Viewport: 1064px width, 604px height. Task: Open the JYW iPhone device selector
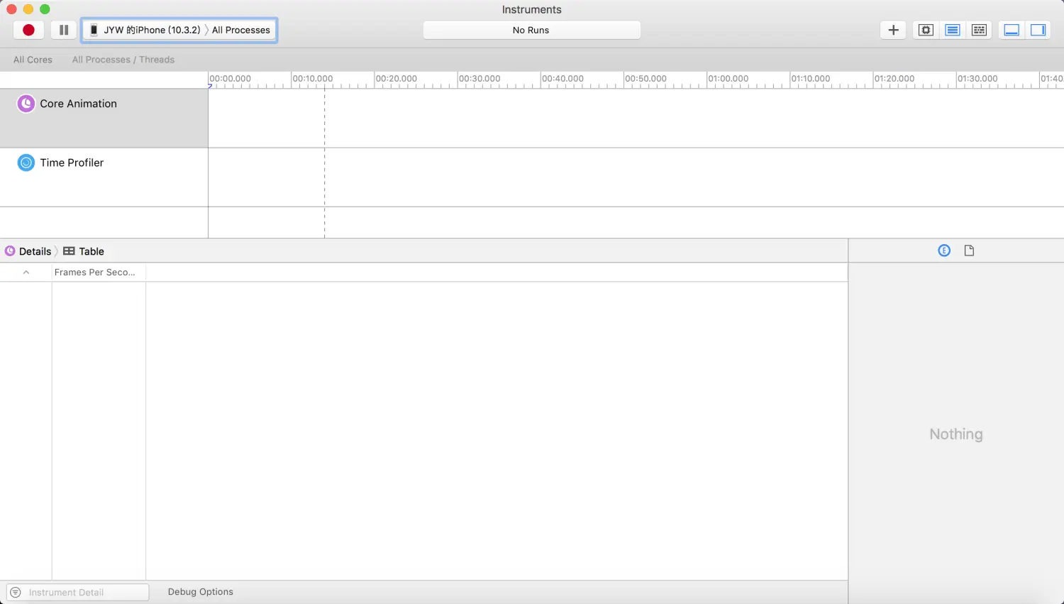coord(145,30)
